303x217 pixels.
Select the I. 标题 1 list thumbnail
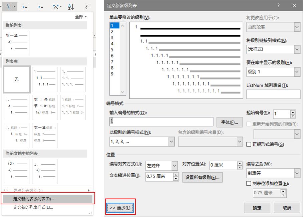coord(17,136)
